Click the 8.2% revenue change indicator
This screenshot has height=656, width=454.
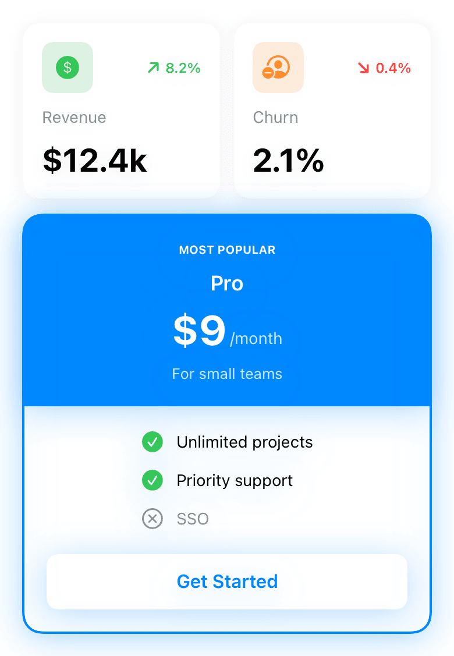click(x=174, y=68)
